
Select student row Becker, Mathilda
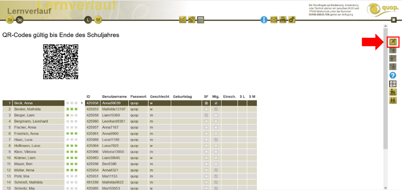pos(33,109)
